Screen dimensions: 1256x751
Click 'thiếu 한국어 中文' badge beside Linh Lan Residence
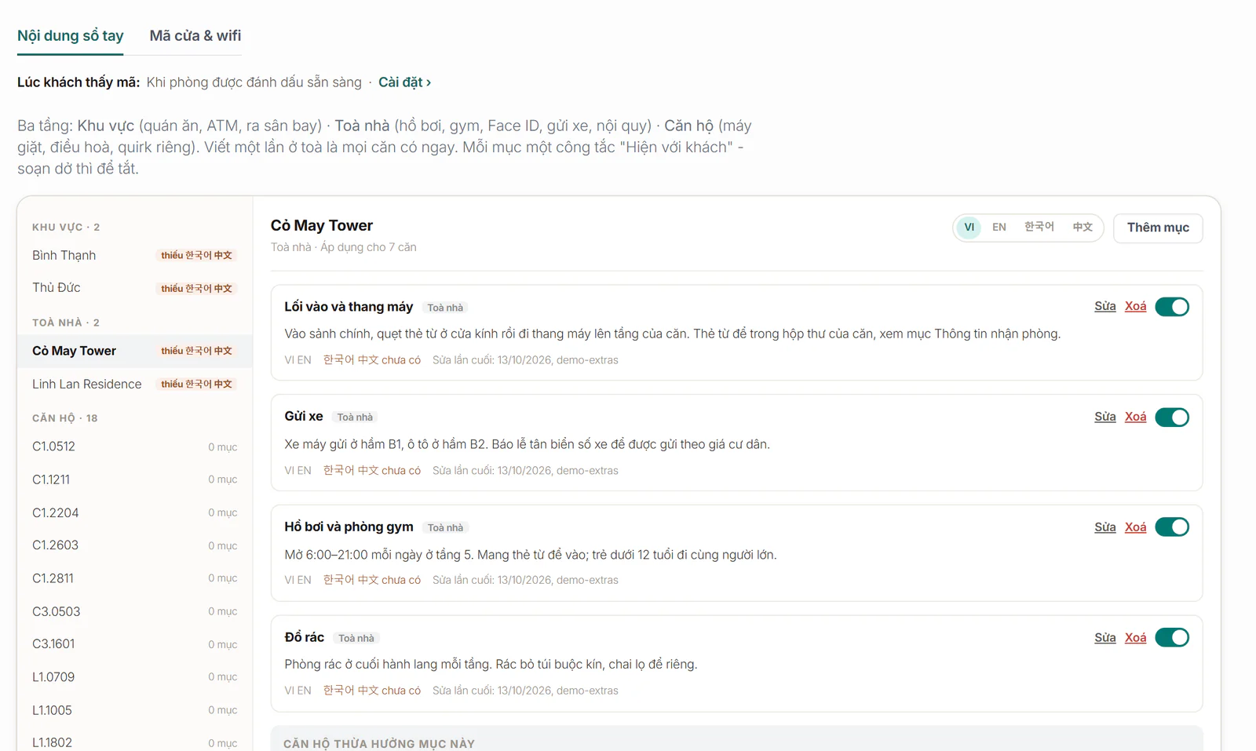[196, 385]
